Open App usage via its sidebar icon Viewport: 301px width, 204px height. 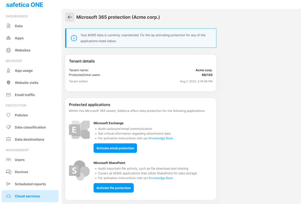[9, 70]
